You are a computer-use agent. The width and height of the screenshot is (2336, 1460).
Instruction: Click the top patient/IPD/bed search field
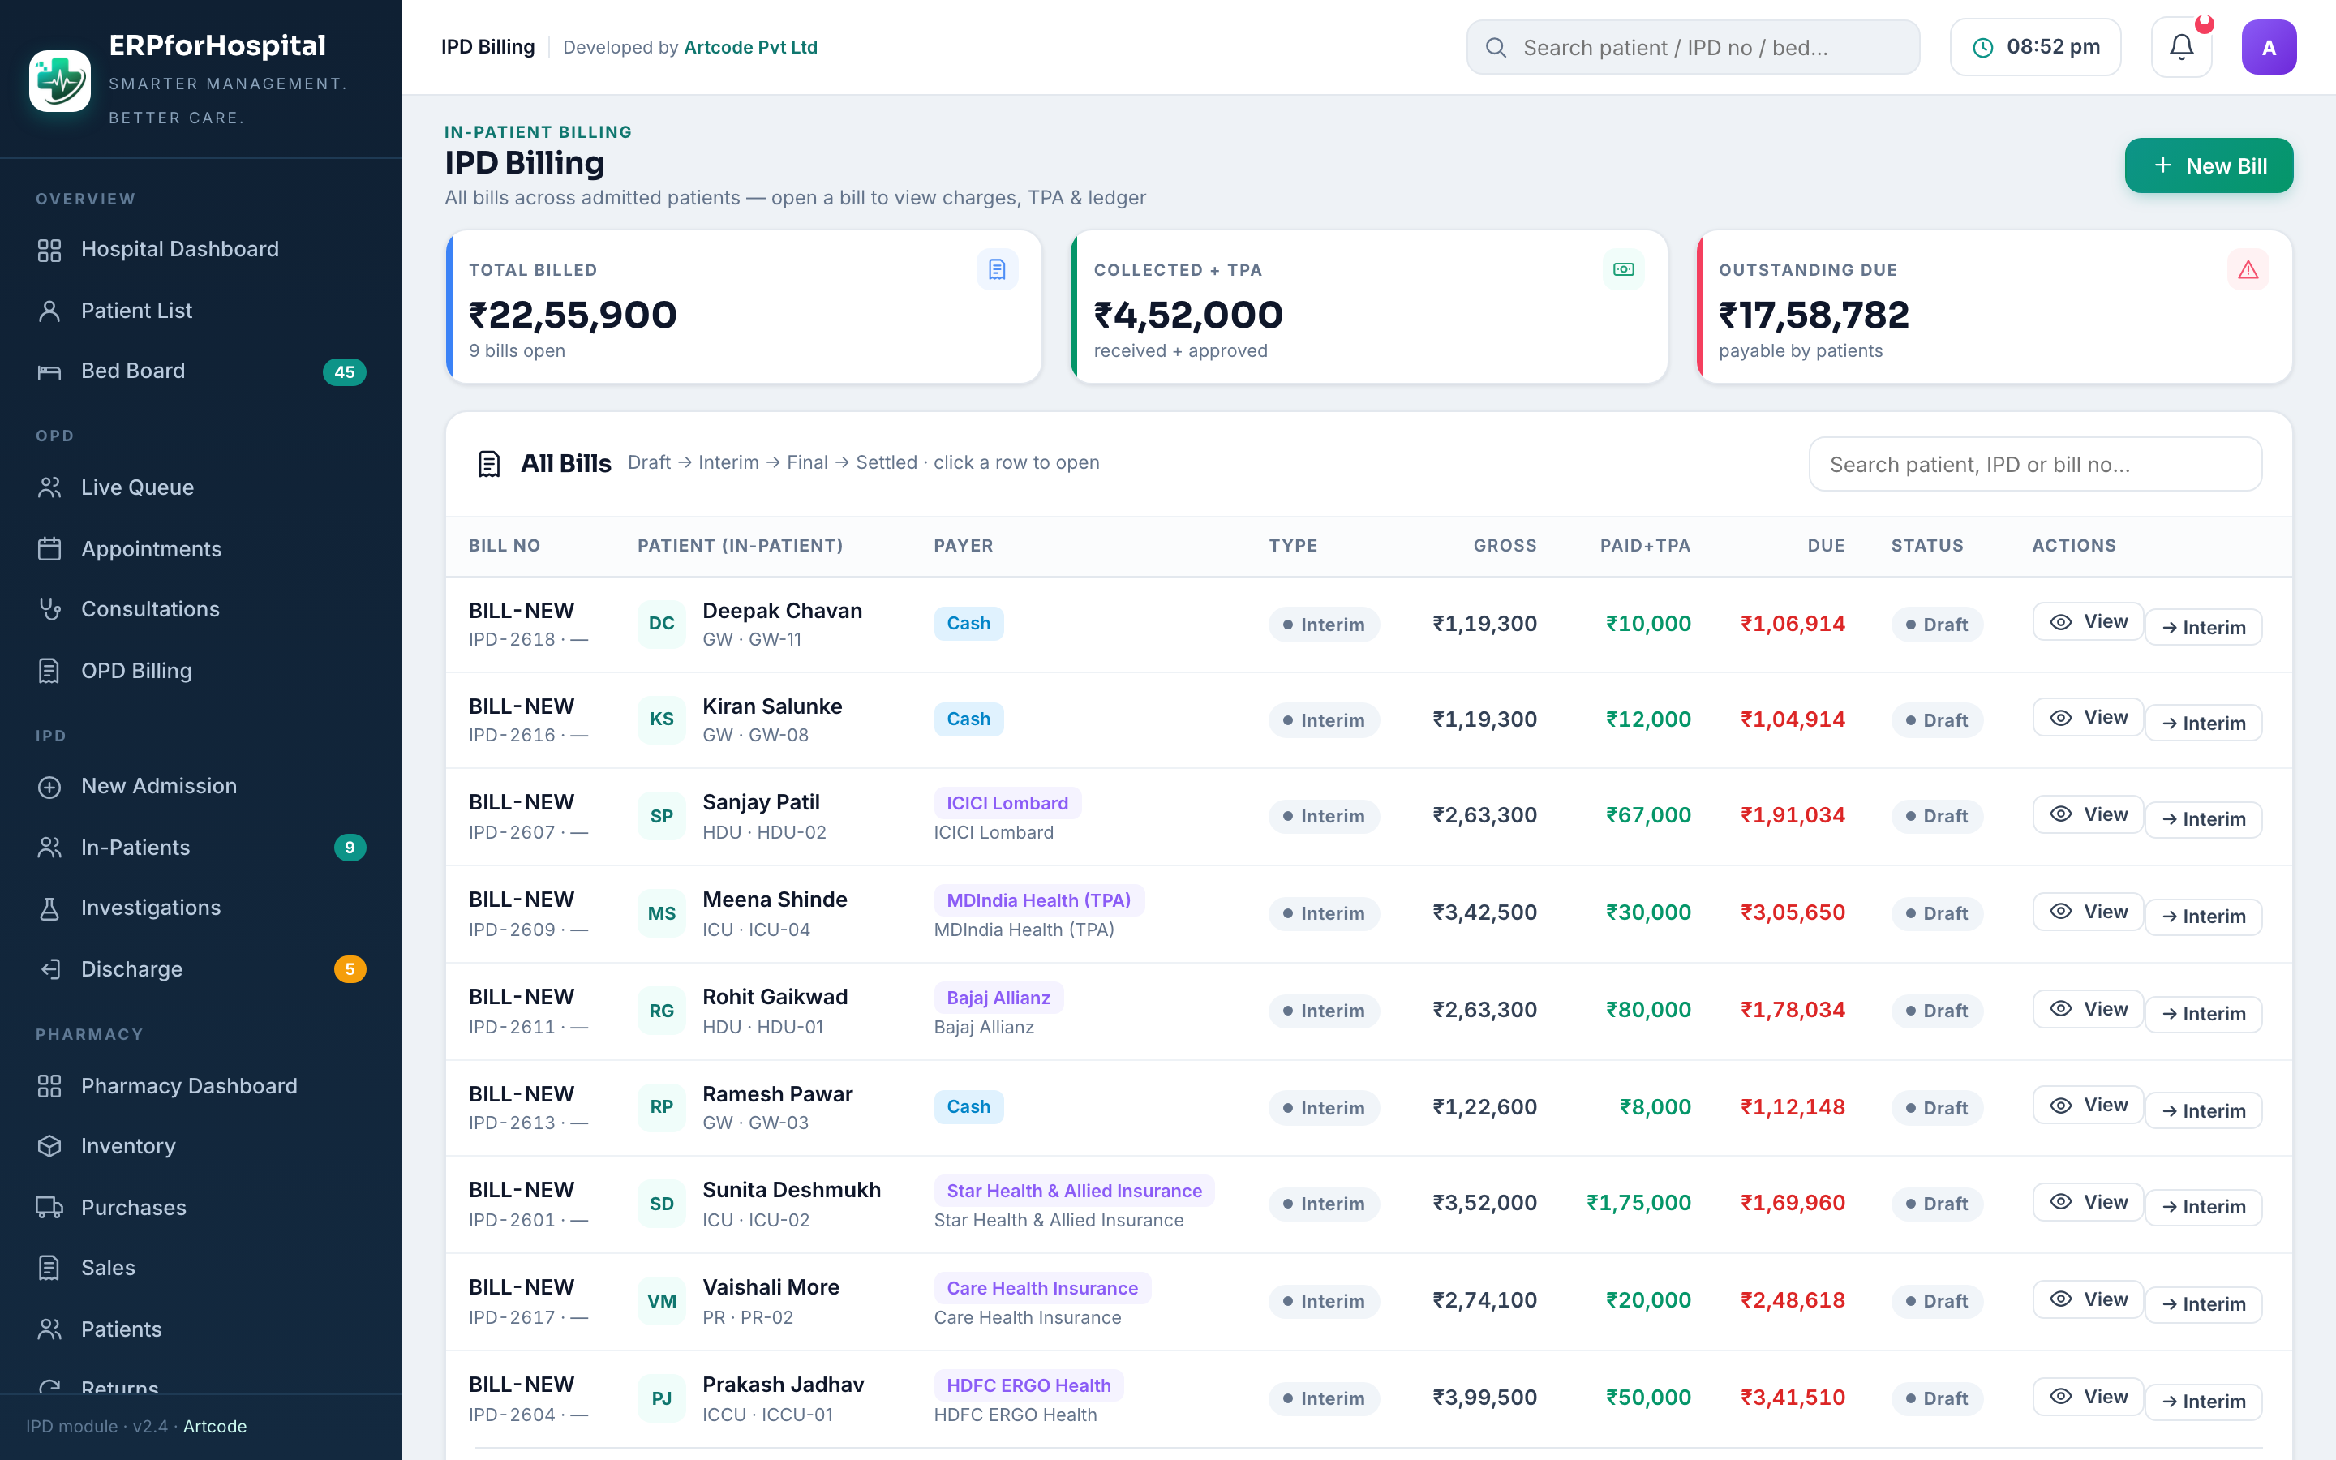tap(1693, 47)
